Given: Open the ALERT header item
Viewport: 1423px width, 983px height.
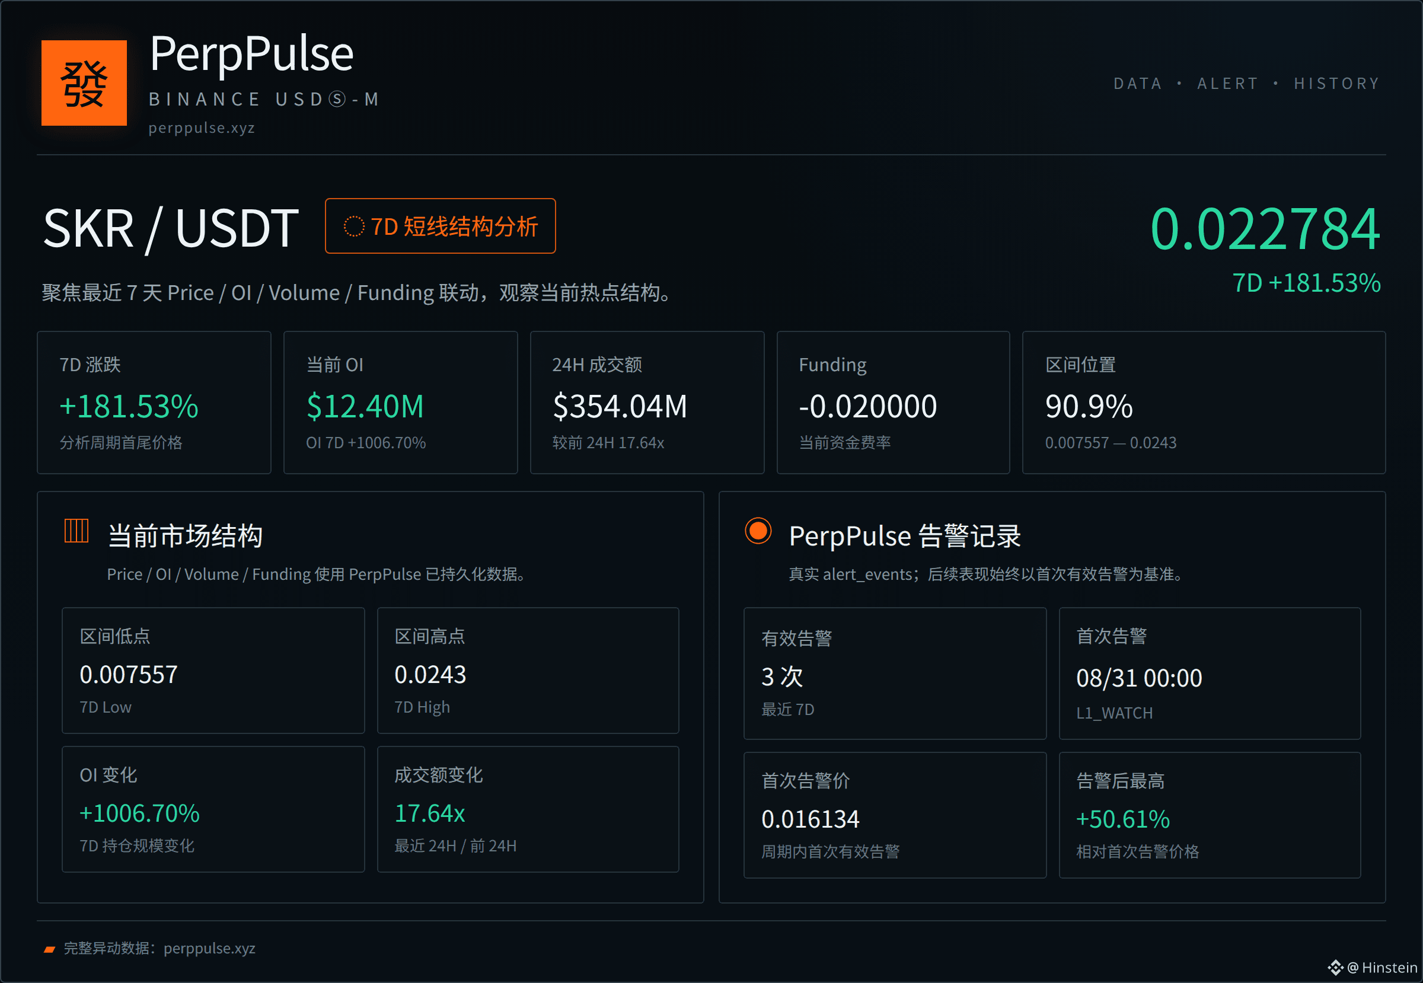Looking at the screenshot, I should click(x=1227, y=83).
